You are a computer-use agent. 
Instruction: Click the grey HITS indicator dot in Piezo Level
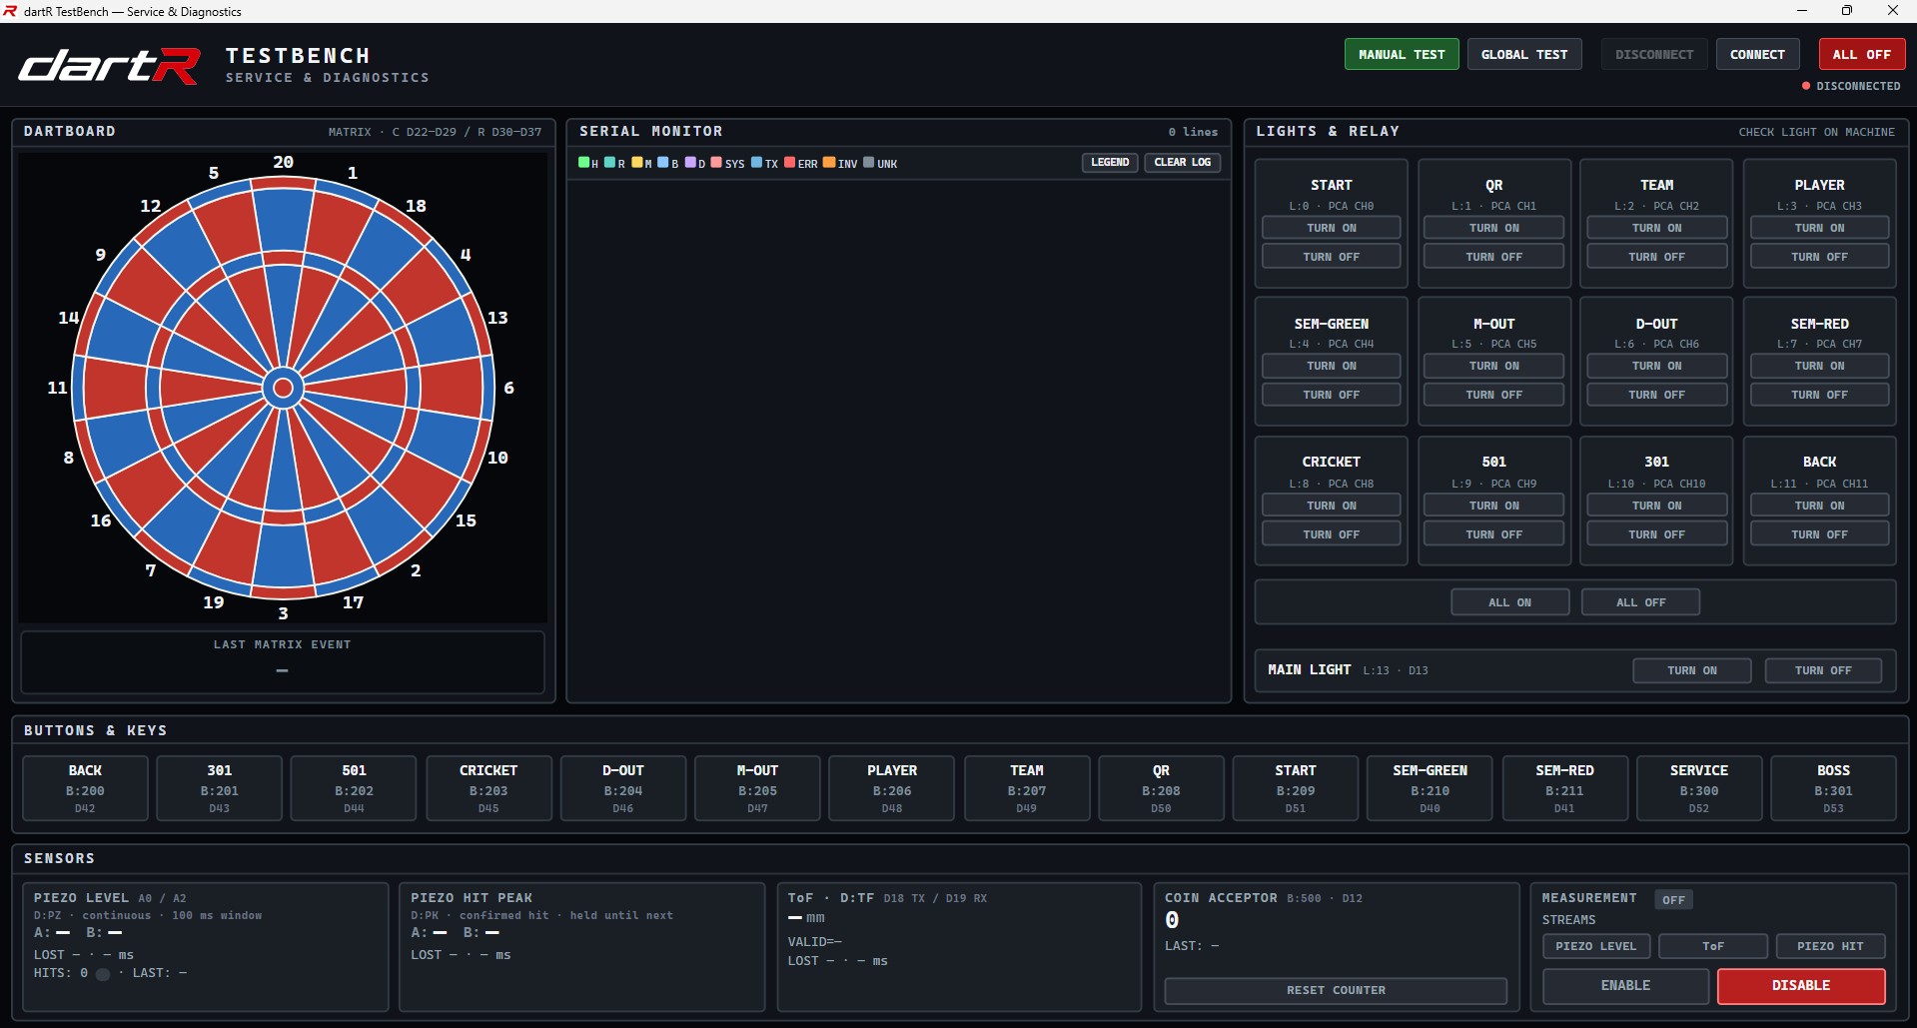click(x=103, y=974)
